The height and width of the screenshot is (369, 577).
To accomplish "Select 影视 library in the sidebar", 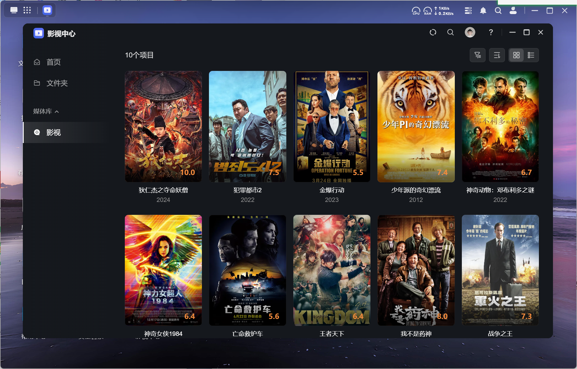I will 53,132.
